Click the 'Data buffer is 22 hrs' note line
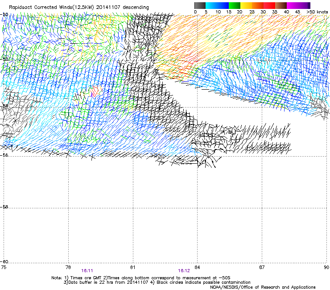The image size is (330, 290). point(157,282)
